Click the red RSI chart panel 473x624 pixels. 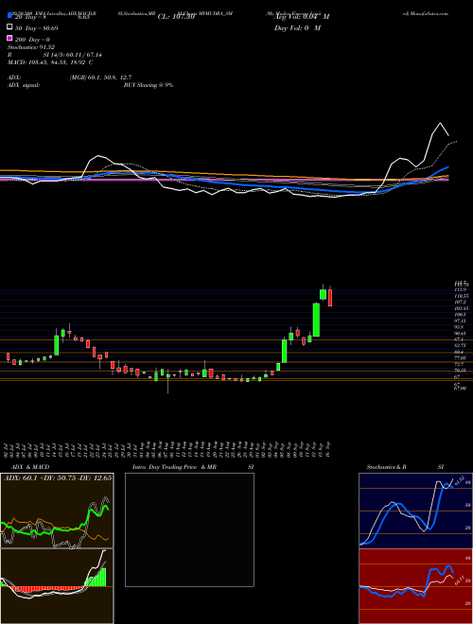[x=415, y=586]
